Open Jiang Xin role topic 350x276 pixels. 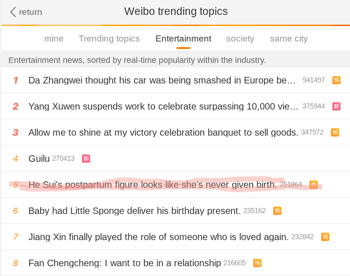click(x=158, y=237)
